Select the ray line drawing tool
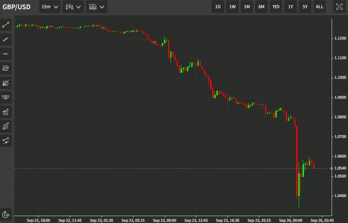This screenshot has width=348, height=223. pyautogui.click(x=6, y=39)
